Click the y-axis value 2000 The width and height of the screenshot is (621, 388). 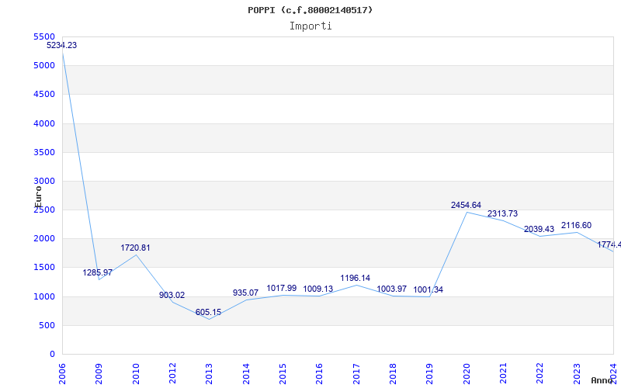tap(44, 238)
